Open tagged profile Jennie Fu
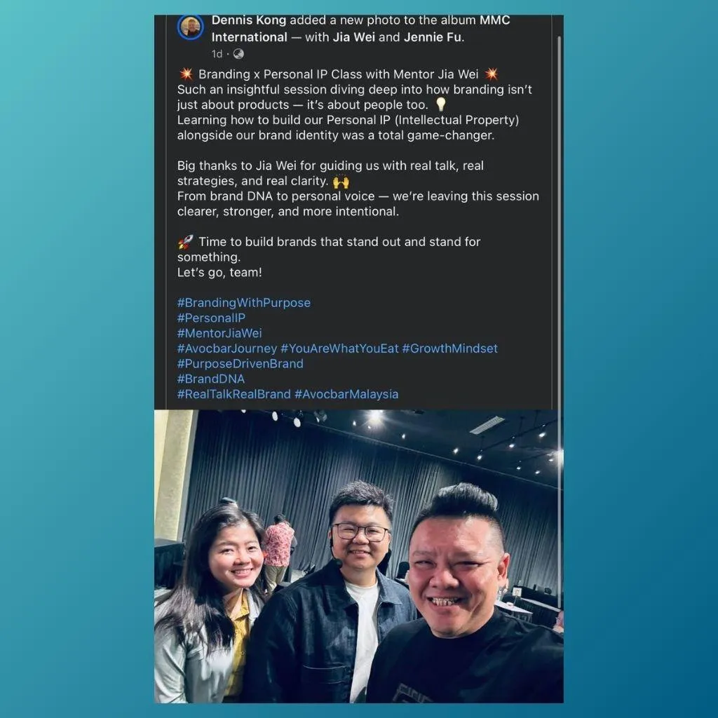 pyautogui.click(x=432, y=37)
